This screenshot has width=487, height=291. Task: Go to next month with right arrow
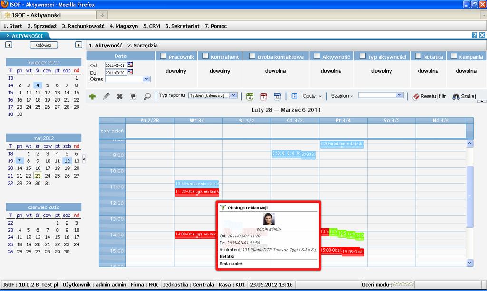[78, 45]
